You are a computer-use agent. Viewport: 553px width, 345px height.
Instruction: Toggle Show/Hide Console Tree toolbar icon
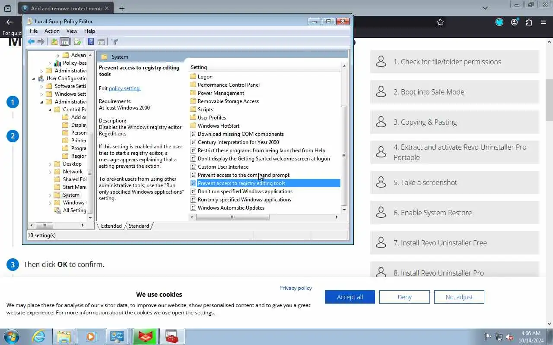click(x=65, y=42)
